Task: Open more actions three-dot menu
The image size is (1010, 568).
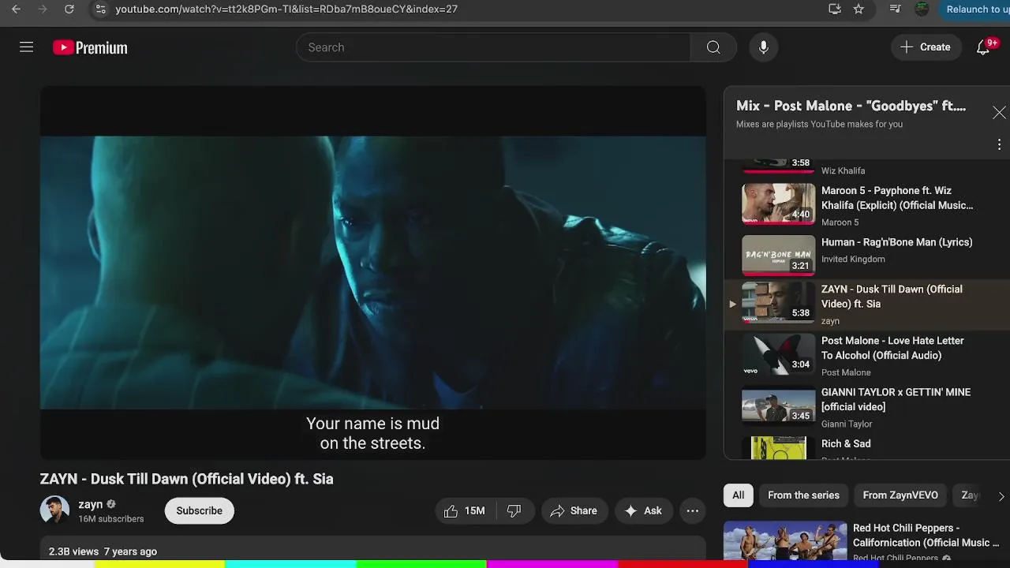Action: point(692,511)
